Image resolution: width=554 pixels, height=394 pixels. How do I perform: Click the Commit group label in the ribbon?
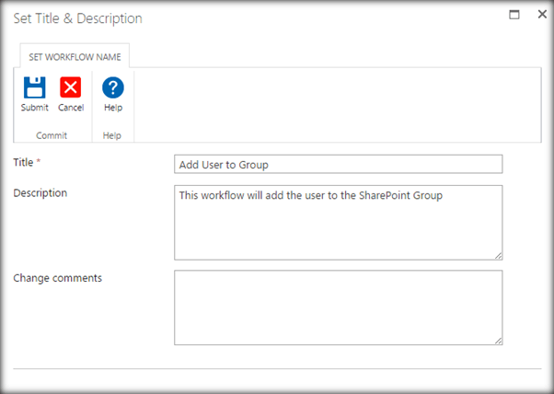52,134
